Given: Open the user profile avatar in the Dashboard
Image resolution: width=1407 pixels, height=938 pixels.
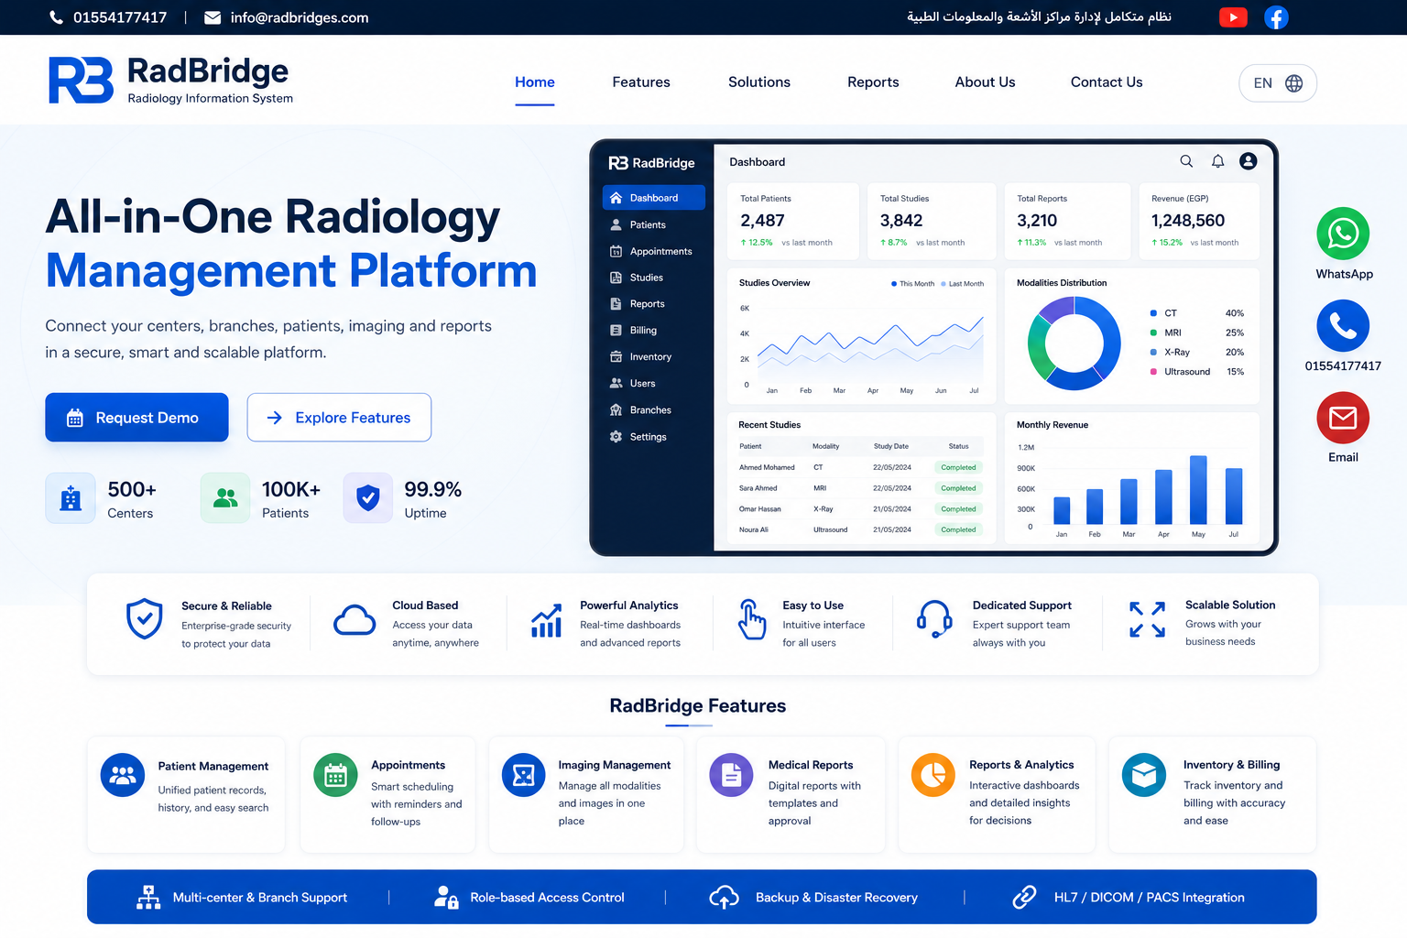Looking at the screenshot, I should 1248,161.
